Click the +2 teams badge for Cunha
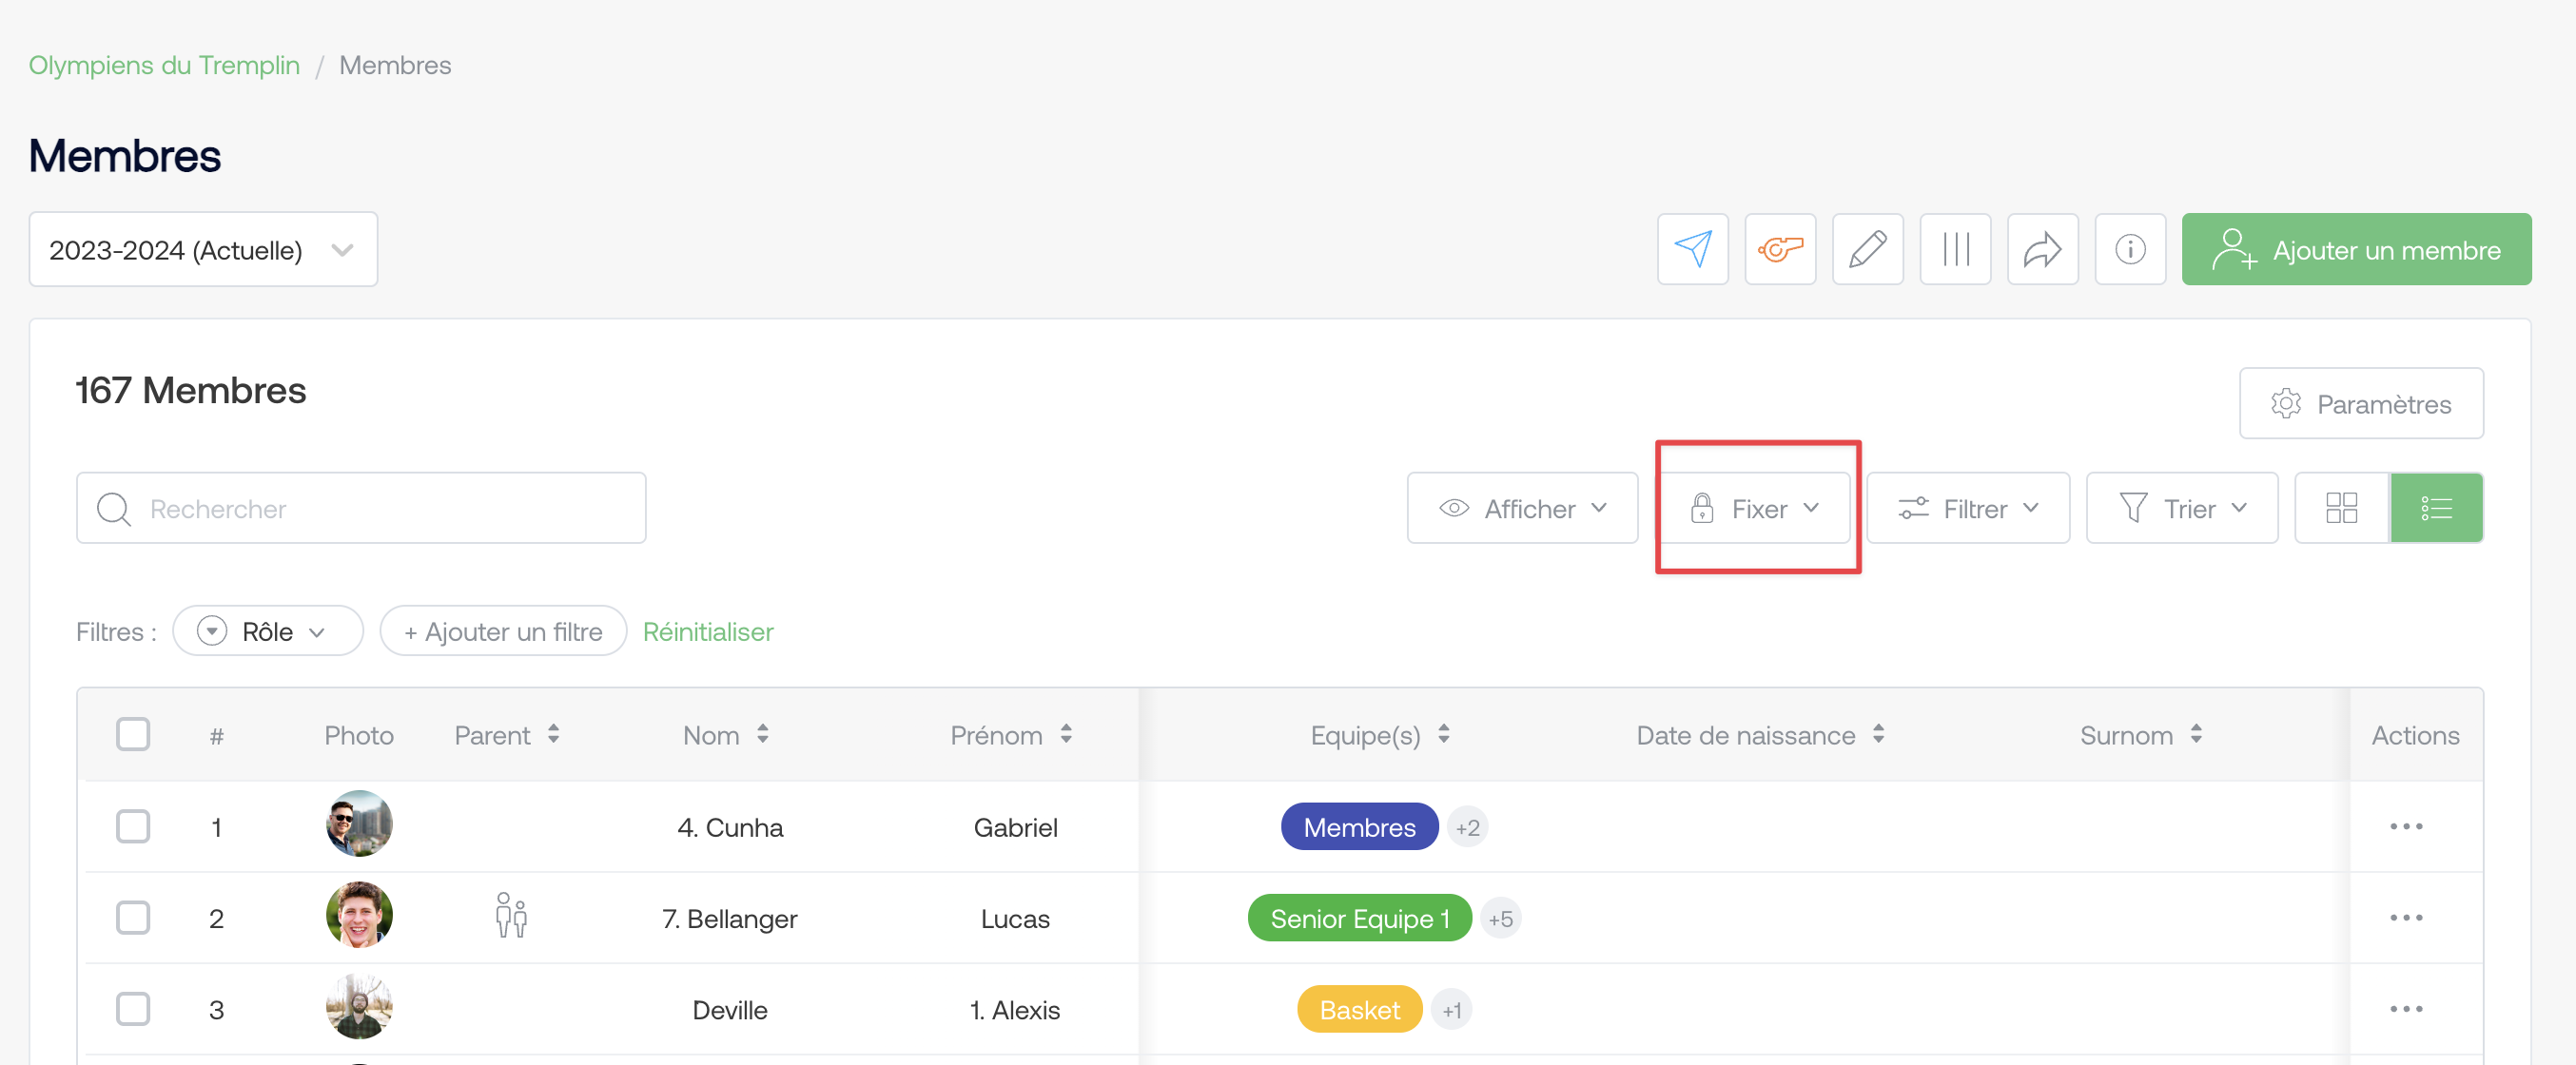 point(1466,826)
